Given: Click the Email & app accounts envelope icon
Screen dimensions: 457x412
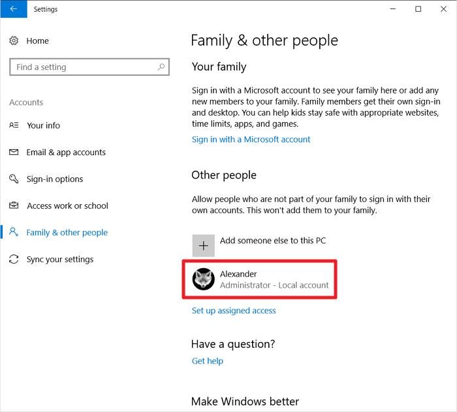Looking at the screenshot, I should tap(14, 152).
